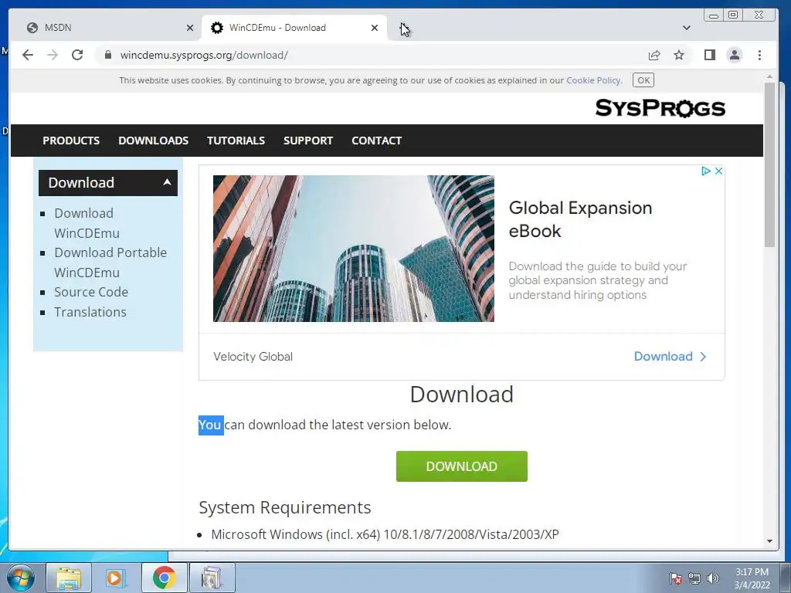The image size is (791, 593).
Task: Click the Velocity Global advertiser name
Action: (x=253, y=357)
